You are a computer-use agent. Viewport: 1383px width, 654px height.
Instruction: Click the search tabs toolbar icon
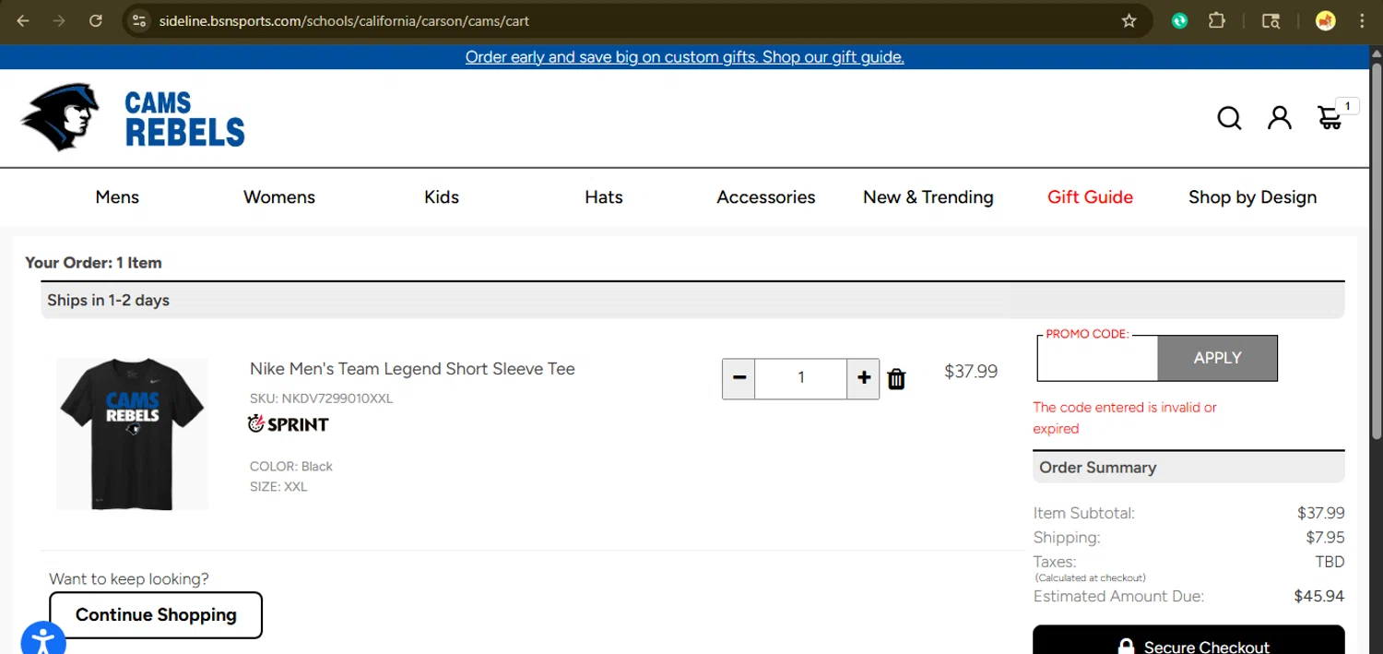(1271, 20)
